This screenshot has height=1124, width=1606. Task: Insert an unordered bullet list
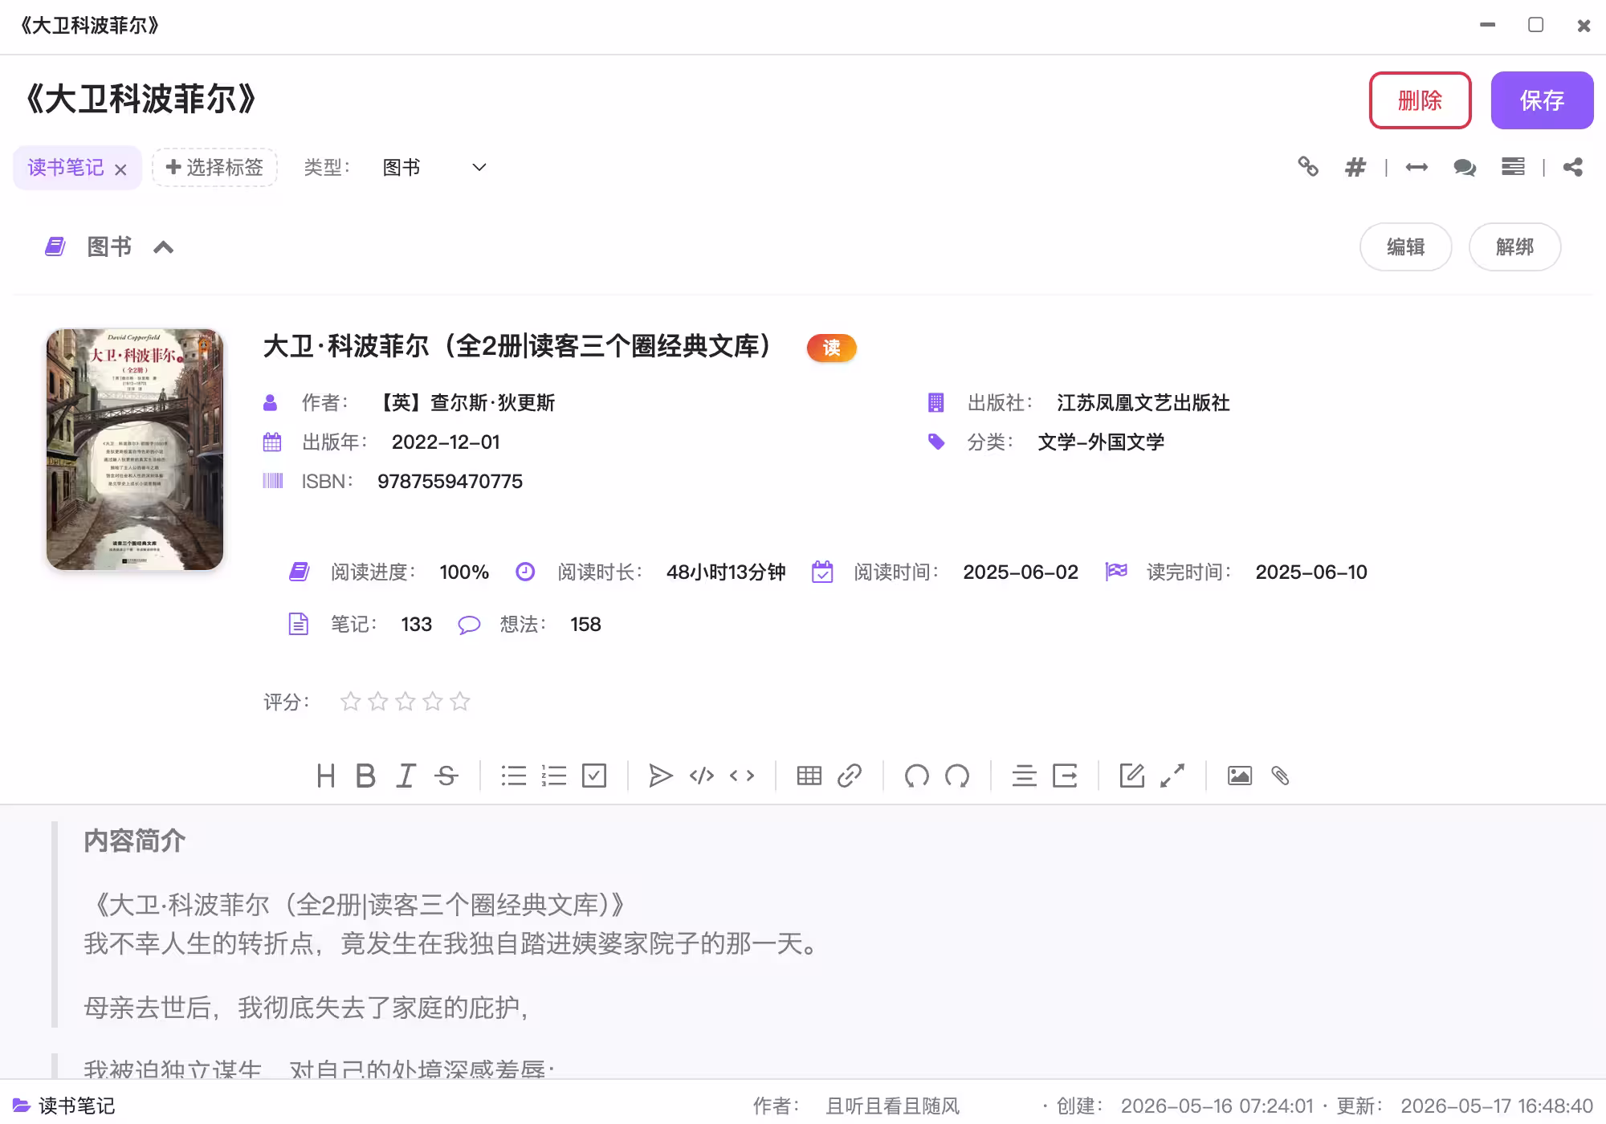514,776
